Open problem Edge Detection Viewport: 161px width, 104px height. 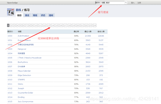tap(24, 75)
